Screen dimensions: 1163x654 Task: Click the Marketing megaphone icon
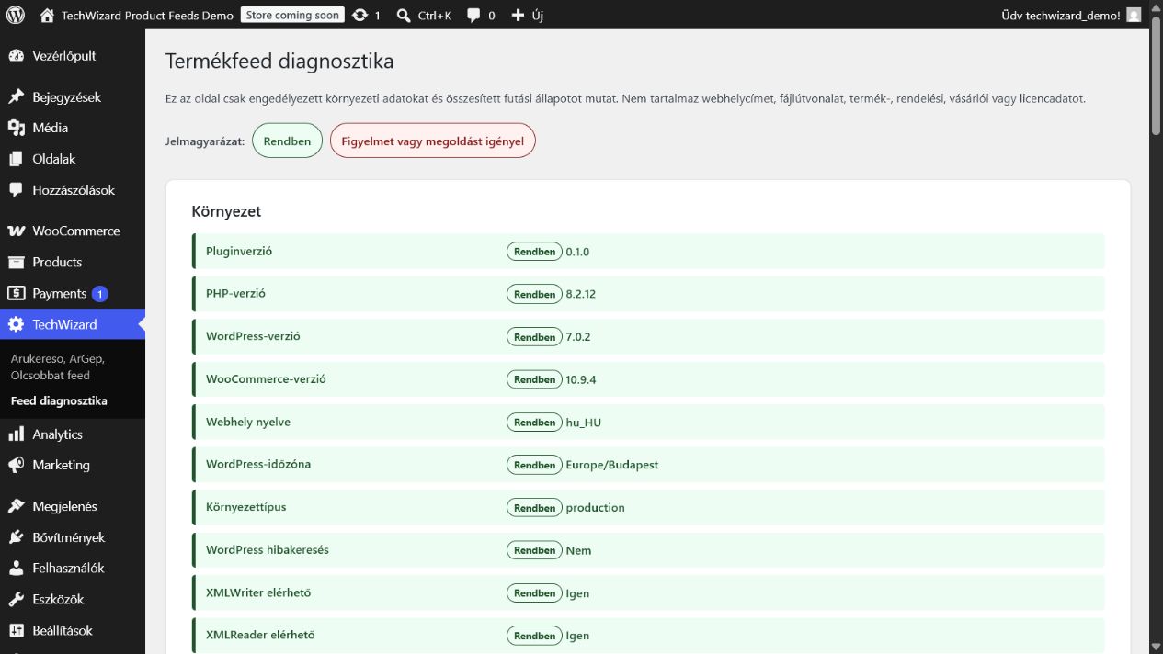[x=16, y=466]
